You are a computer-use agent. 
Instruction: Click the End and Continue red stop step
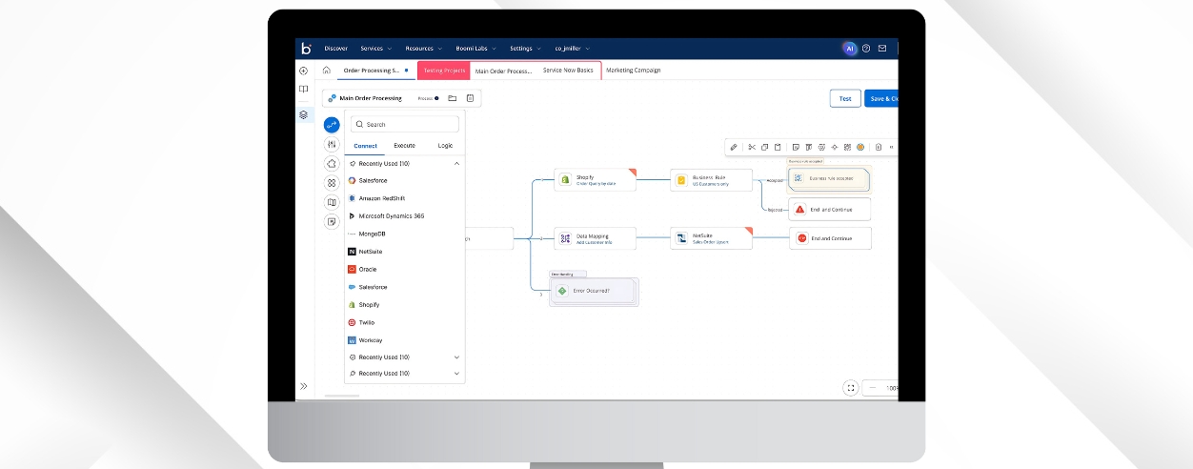point(830,238)
